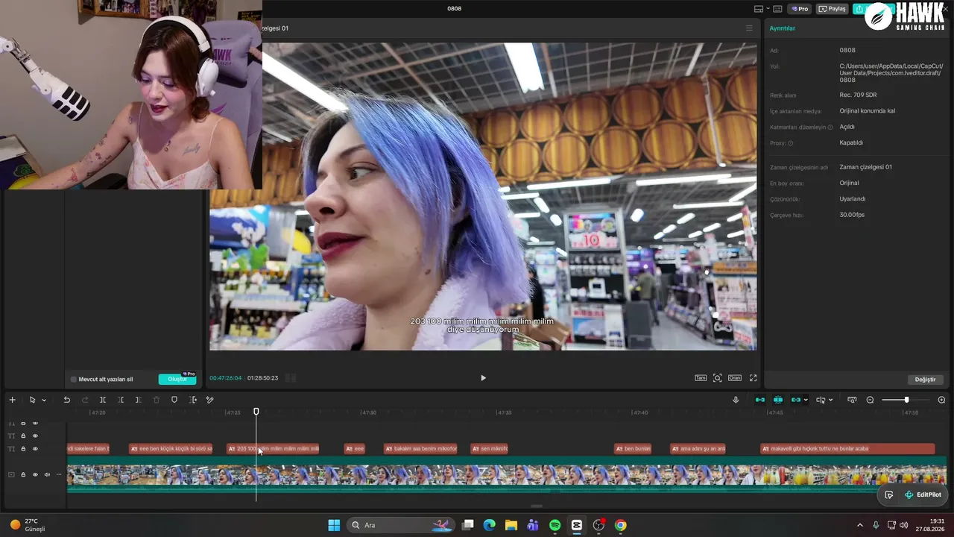954x537 pixels.
Task: Open the pointer tool mode dropdown
Action: 43,401
